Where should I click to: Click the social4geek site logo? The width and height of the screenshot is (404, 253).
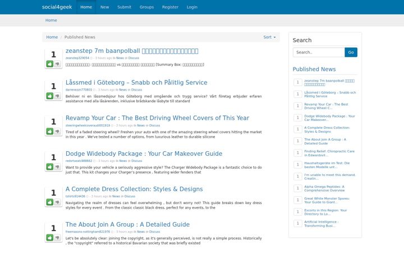point(57,7)
